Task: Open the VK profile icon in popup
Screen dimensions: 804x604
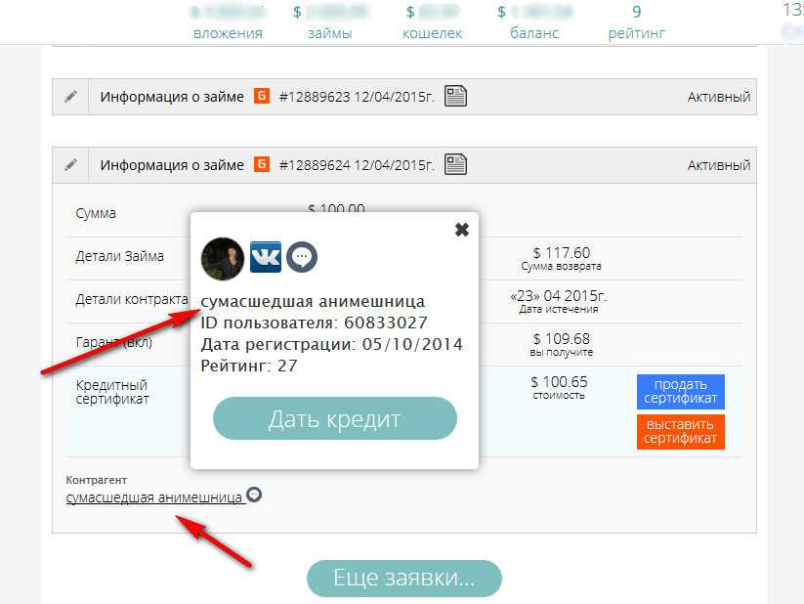Action: click(266, 257)
